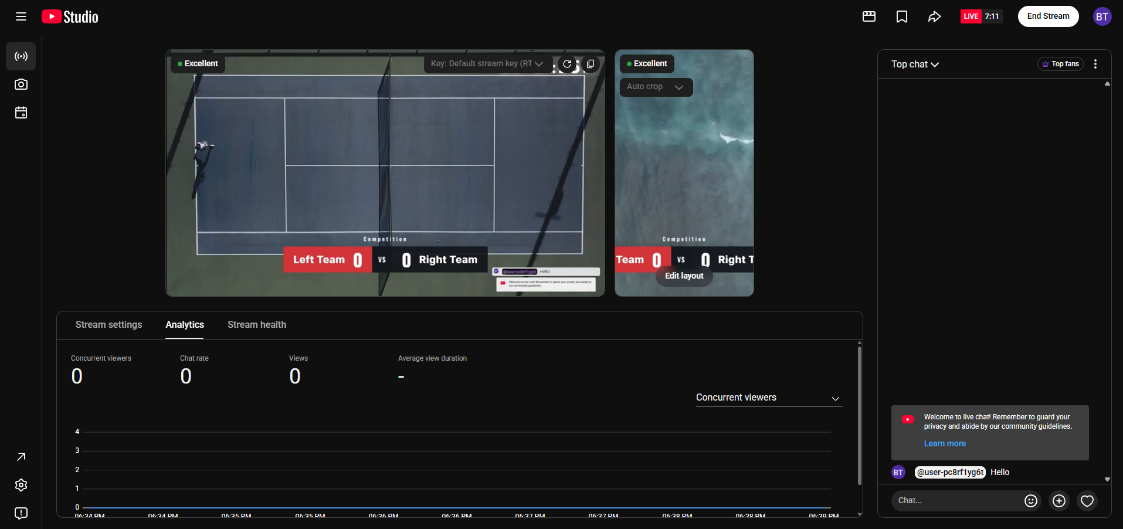Open the Webcam camera icon in sidebar

pyautogui.click(x=21, y=84)
